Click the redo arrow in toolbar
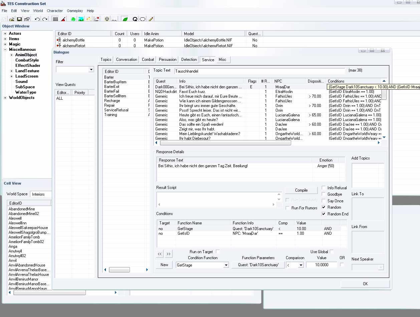Viewport: 420px width, 317px height. click(x=44, y=19)
